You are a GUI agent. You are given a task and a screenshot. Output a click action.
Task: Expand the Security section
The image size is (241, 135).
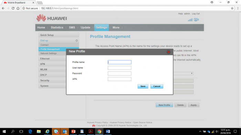point(52,80)
